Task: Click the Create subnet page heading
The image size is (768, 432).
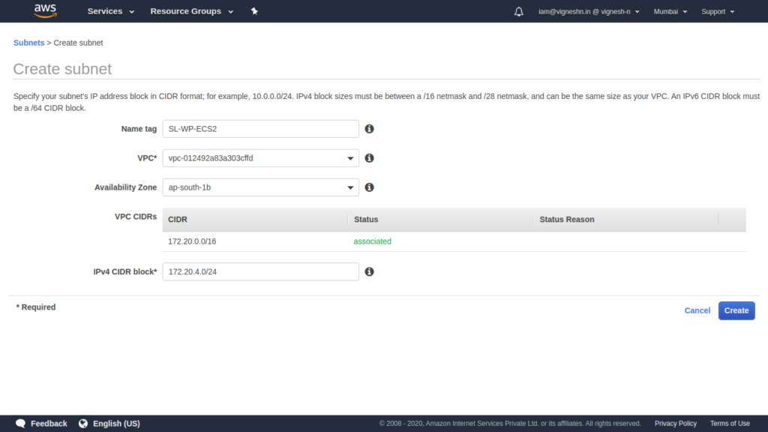Action: point(62,69)
